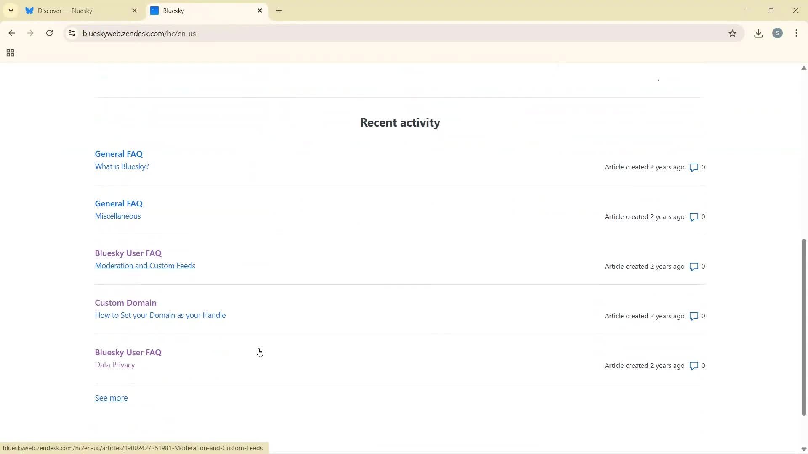Click the comment icon beside What is Bluesky?
Screen dimensions: 808x454
point(694,167)
